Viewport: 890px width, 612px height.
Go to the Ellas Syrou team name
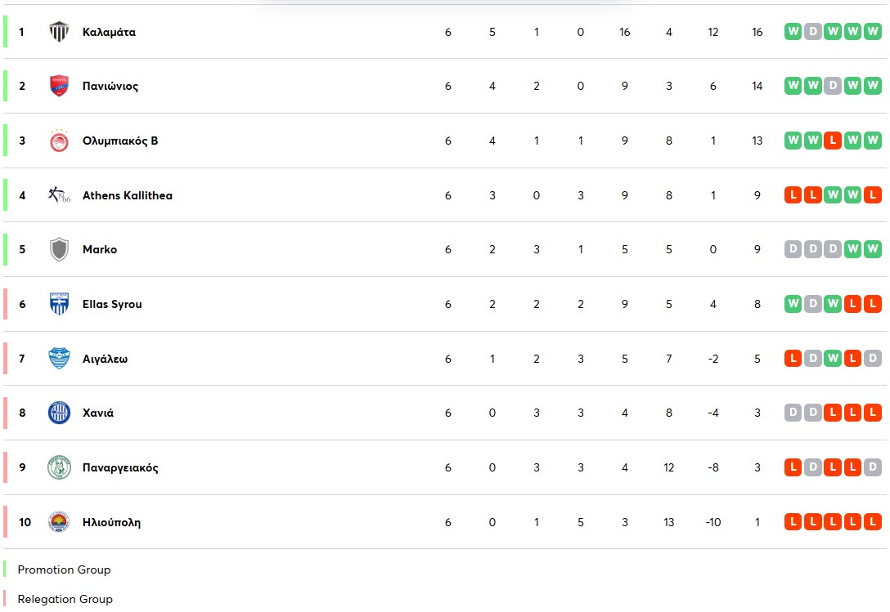[x=112, y=304]
